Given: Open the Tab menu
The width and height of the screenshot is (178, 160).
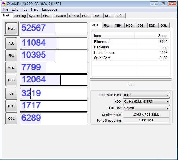Looking at the screenshot, I should tap(24, 9).
